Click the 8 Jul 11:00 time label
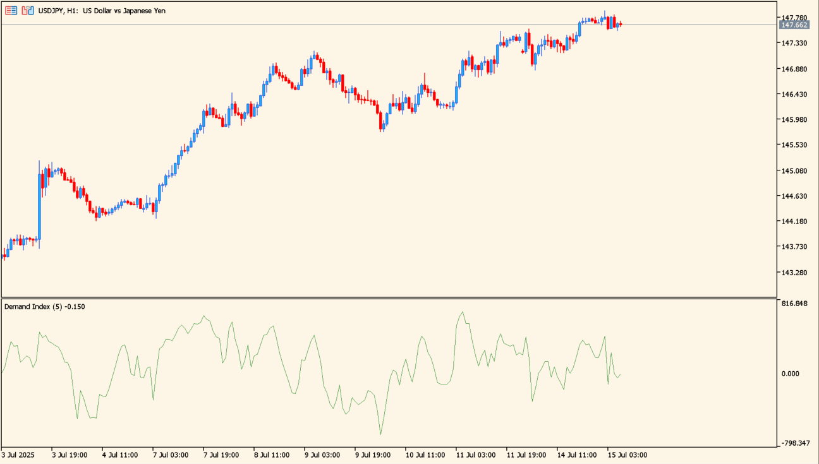 click(x=272, y=455)
